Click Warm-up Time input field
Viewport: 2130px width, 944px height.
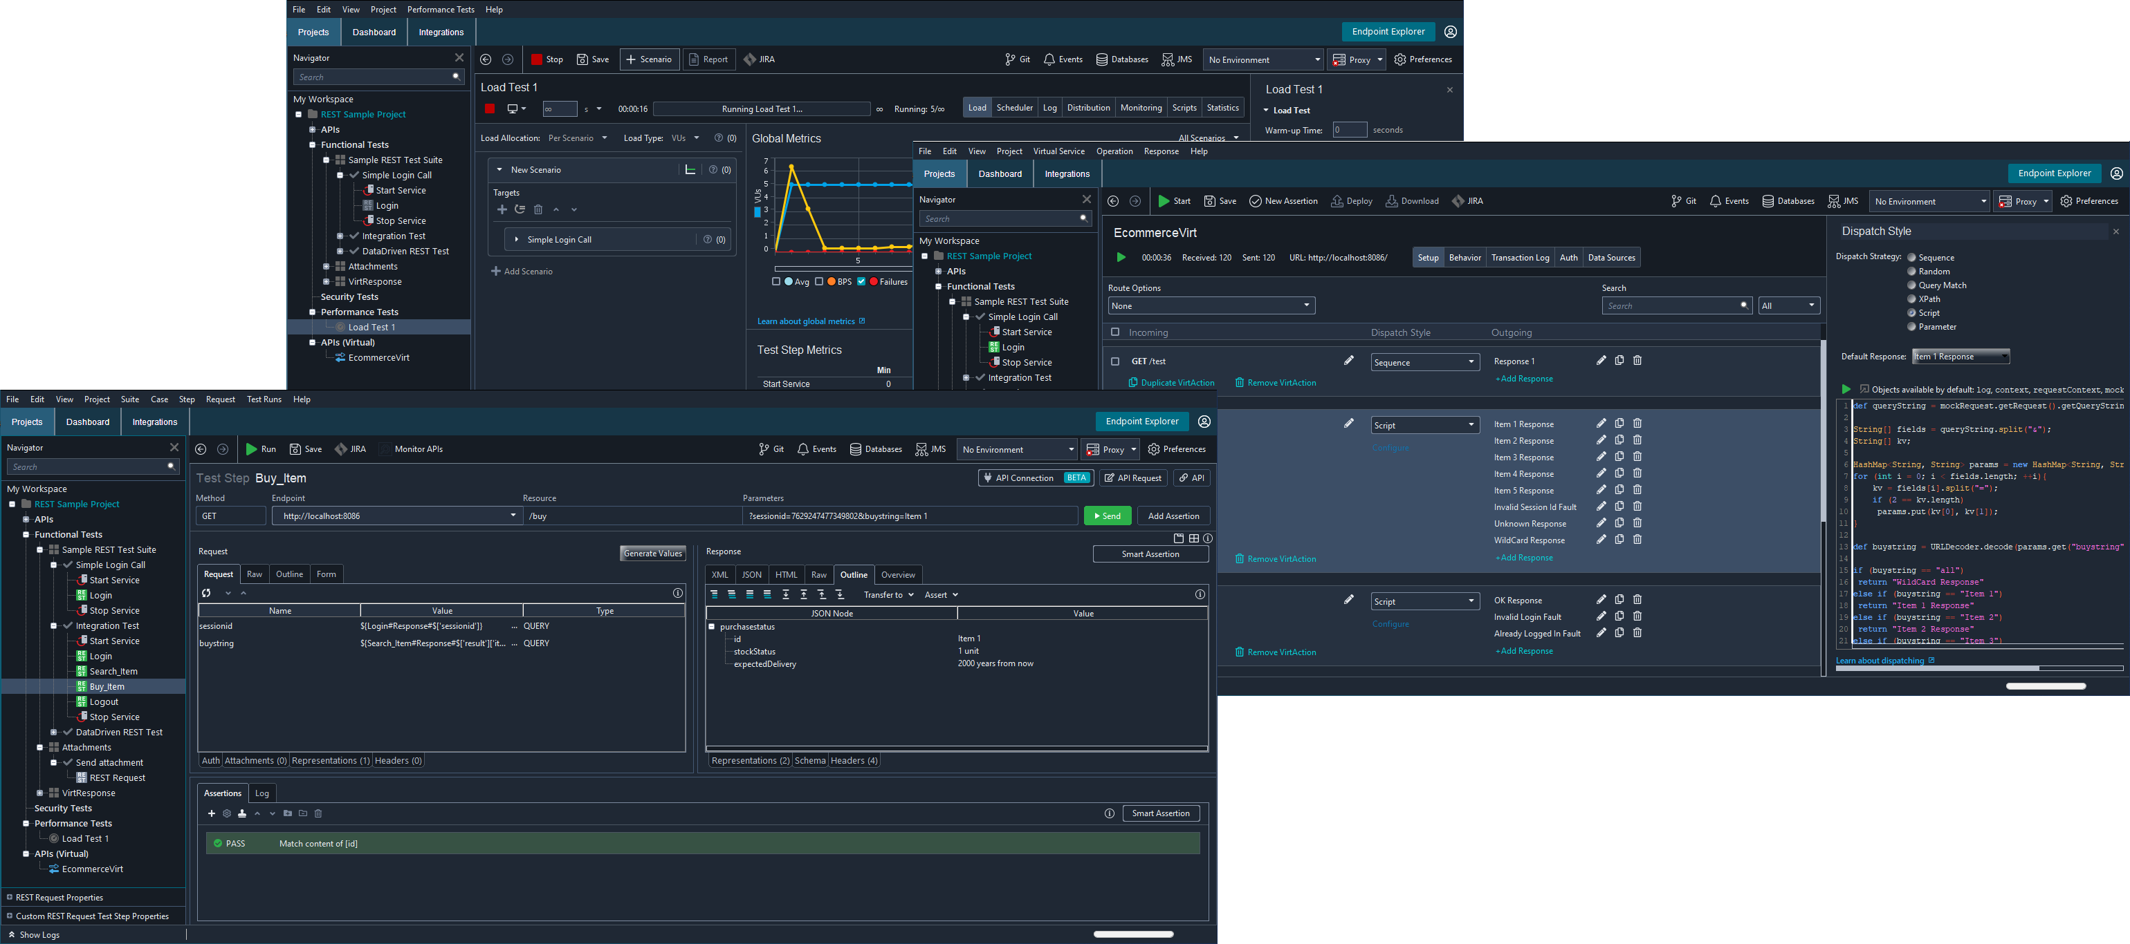click(x=1350, y=130)
